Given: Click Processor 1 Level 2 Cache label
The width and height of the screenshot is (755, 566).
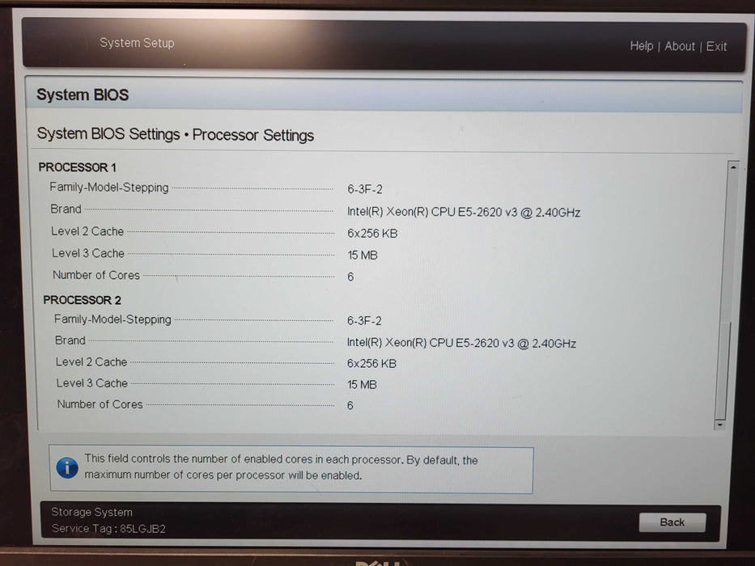Looking at the screenshot, I should tap(87, 231).
